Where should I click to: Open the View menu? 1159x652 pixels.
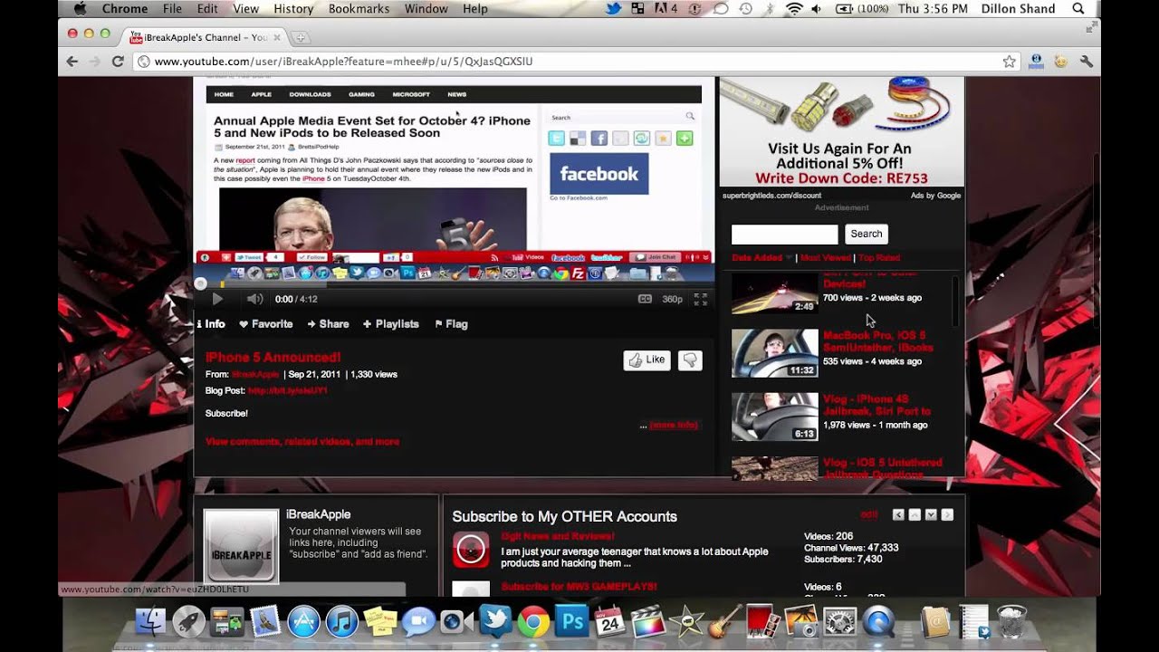click(x=246, y=8)
